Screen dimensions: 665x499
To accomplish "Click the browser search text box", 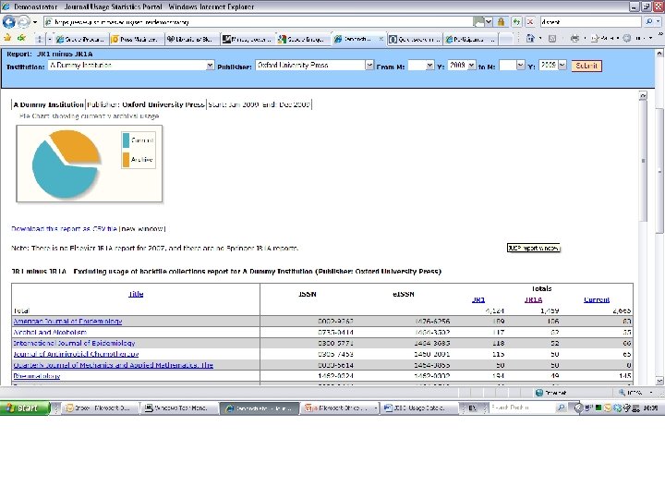I will click(590, 21).
